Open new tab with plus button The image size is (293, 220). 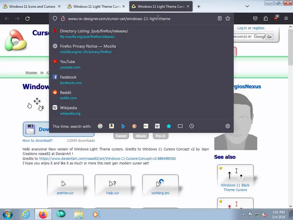pyautogui.click(x=199, y=7)
